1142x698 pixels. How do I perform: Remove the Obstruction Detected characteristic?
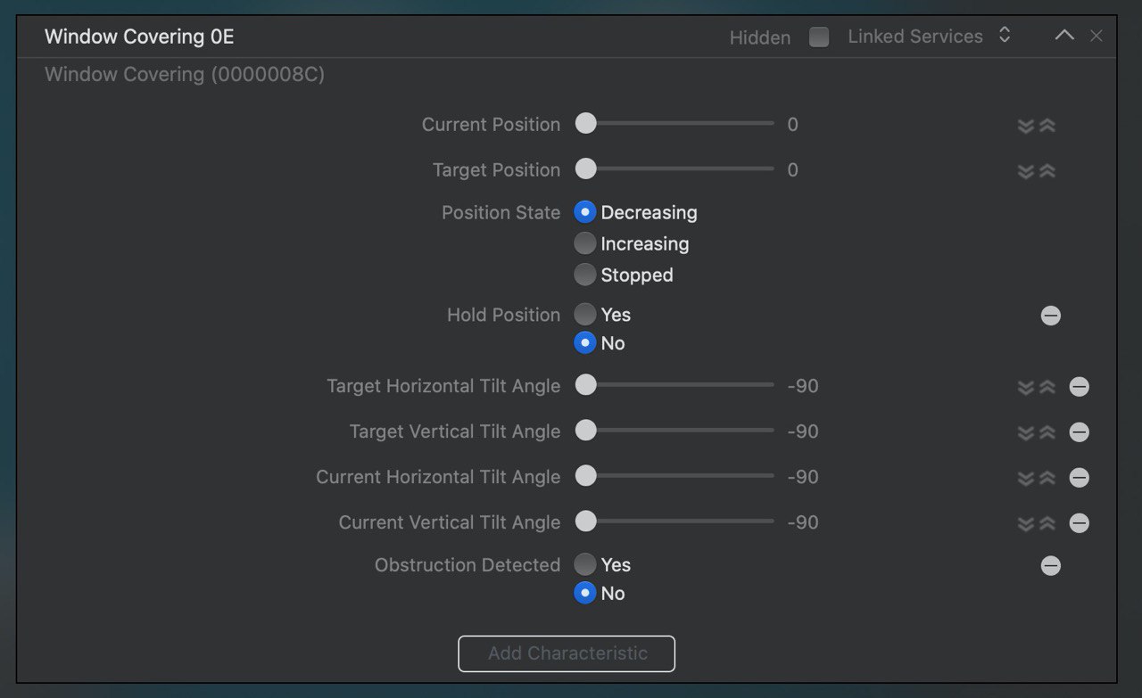tap(1051, 565)
